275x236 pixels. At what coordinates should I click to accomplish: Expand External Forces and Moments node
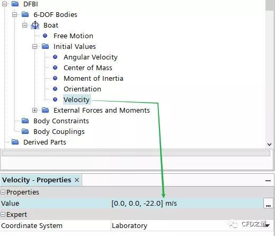[35, 110]
